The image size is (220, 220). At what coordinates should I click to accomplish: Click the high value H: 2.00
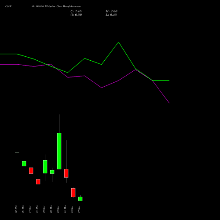click(x=111, y=11)
